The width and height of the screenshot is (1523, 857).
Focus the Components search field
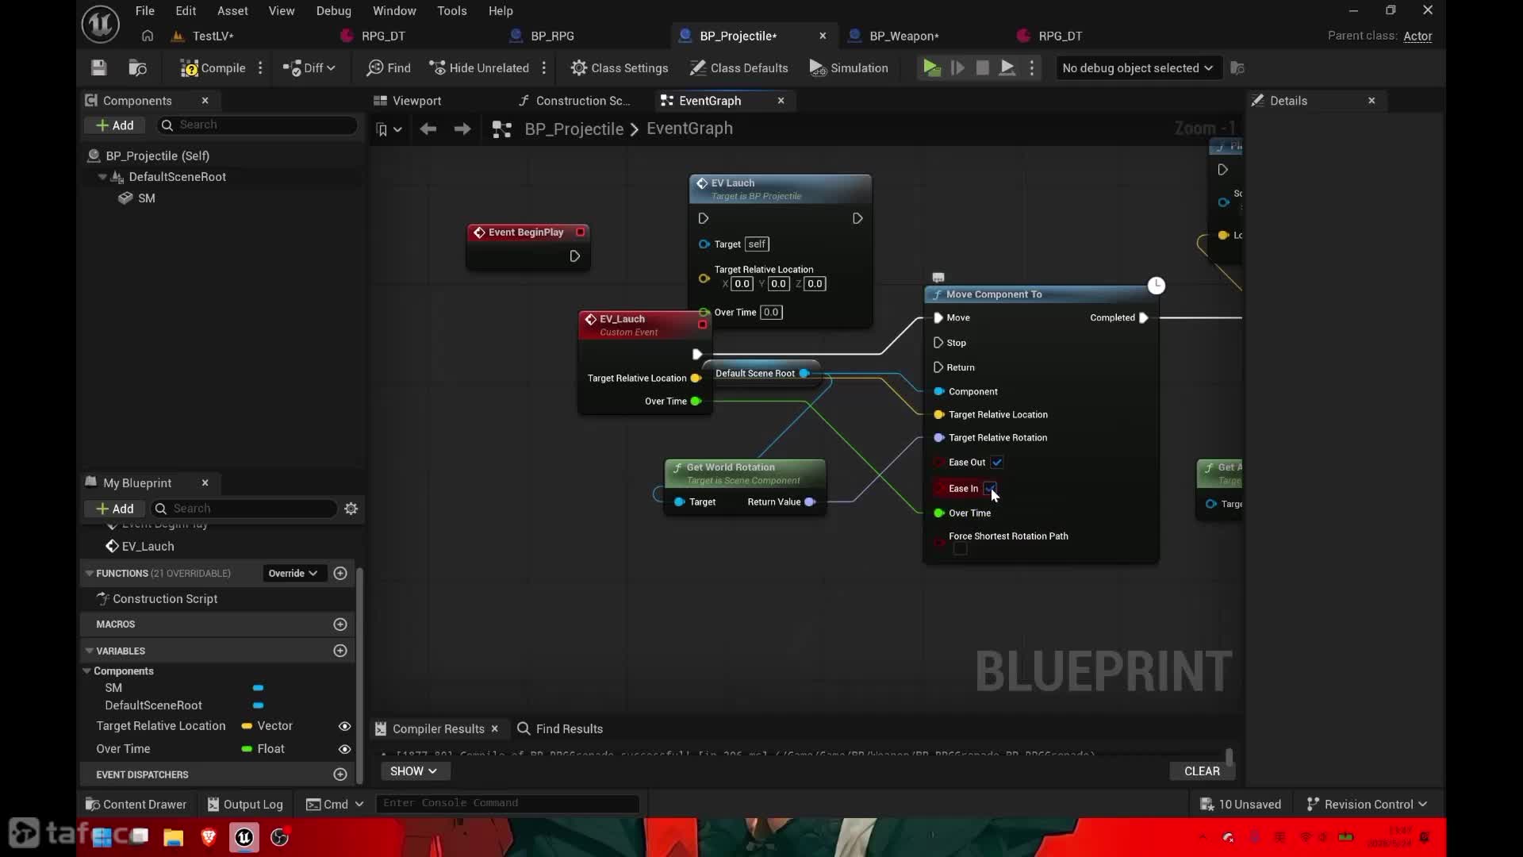pyautogui.click(x=258, y=125)
